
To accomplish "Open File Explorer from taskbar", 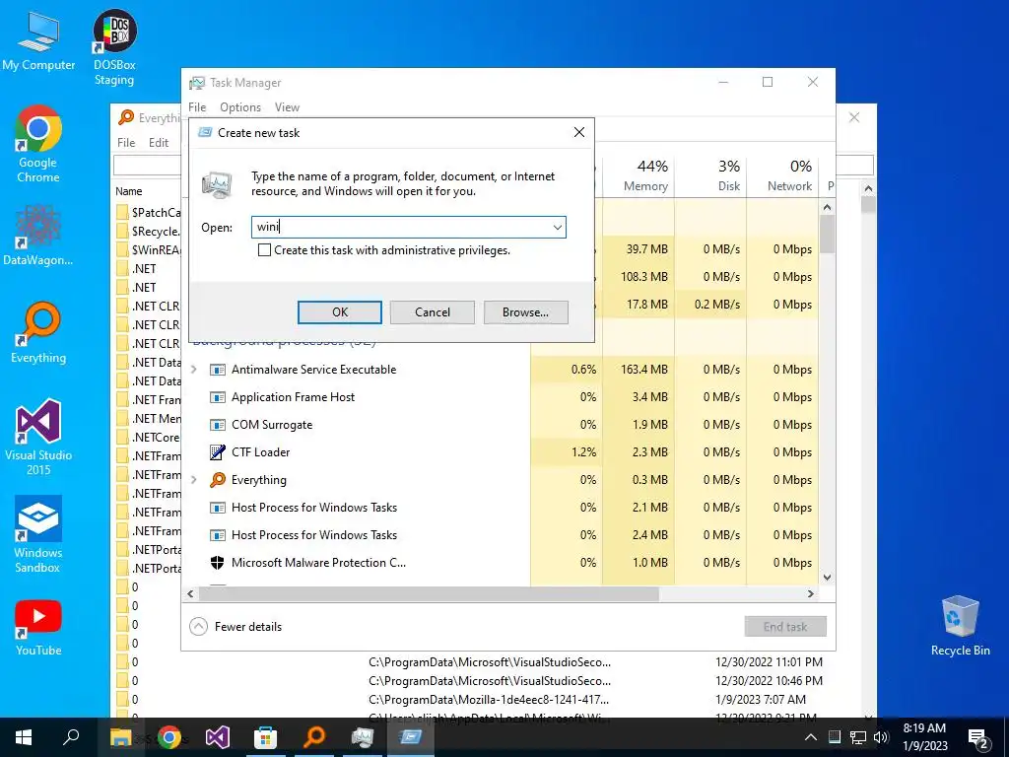I will coord(120,737).
